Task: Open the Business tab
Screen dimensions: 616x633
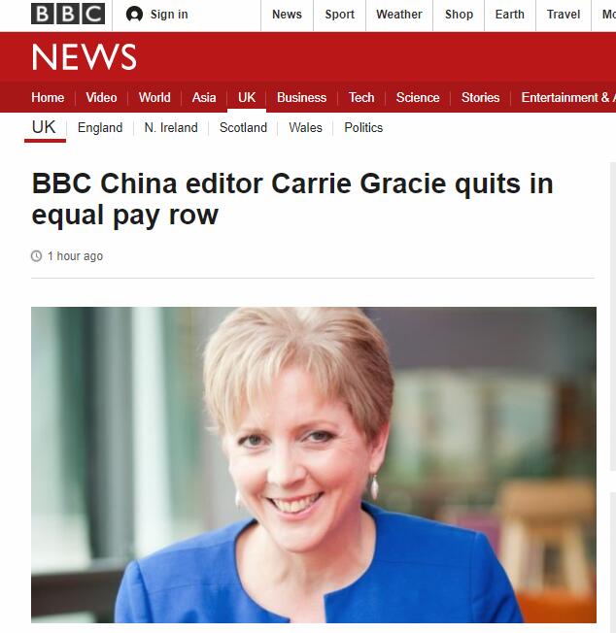Action: coord(301,97)
